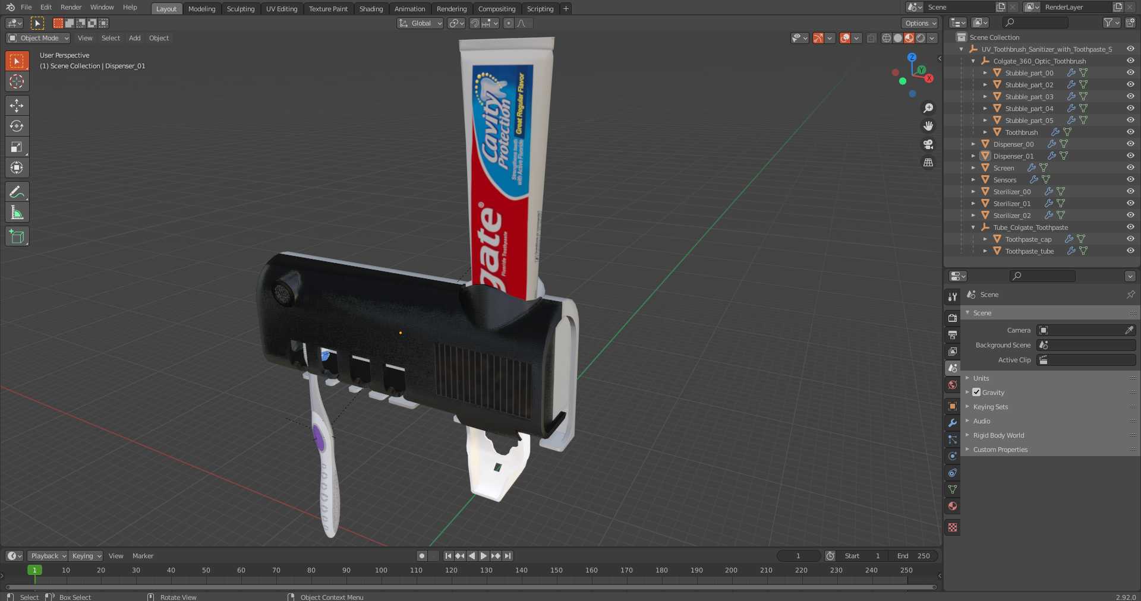Open the Particles properties tab
The image size is (1141, 601).
pyautogui.click(x=953, y=439)
